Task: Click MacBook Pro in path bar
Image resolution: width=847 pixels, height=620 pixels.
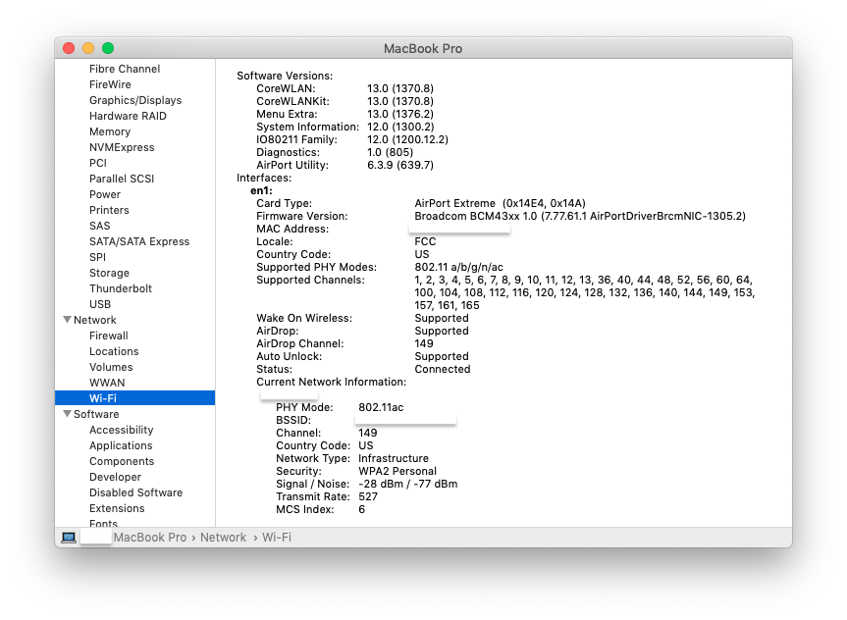Action: pos(150,538)
